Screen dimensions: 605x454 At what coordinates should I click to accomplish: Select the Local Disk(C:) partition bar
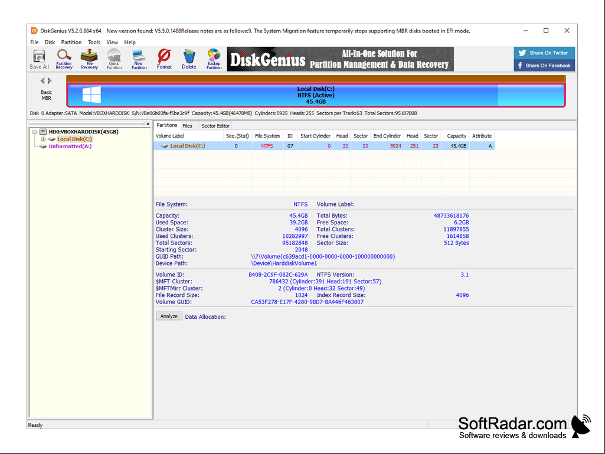pyautogui.click(x=316, y=95)
